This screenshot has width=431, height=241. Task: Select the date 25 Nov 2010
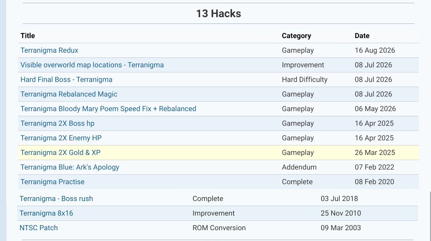click(341, 213)
